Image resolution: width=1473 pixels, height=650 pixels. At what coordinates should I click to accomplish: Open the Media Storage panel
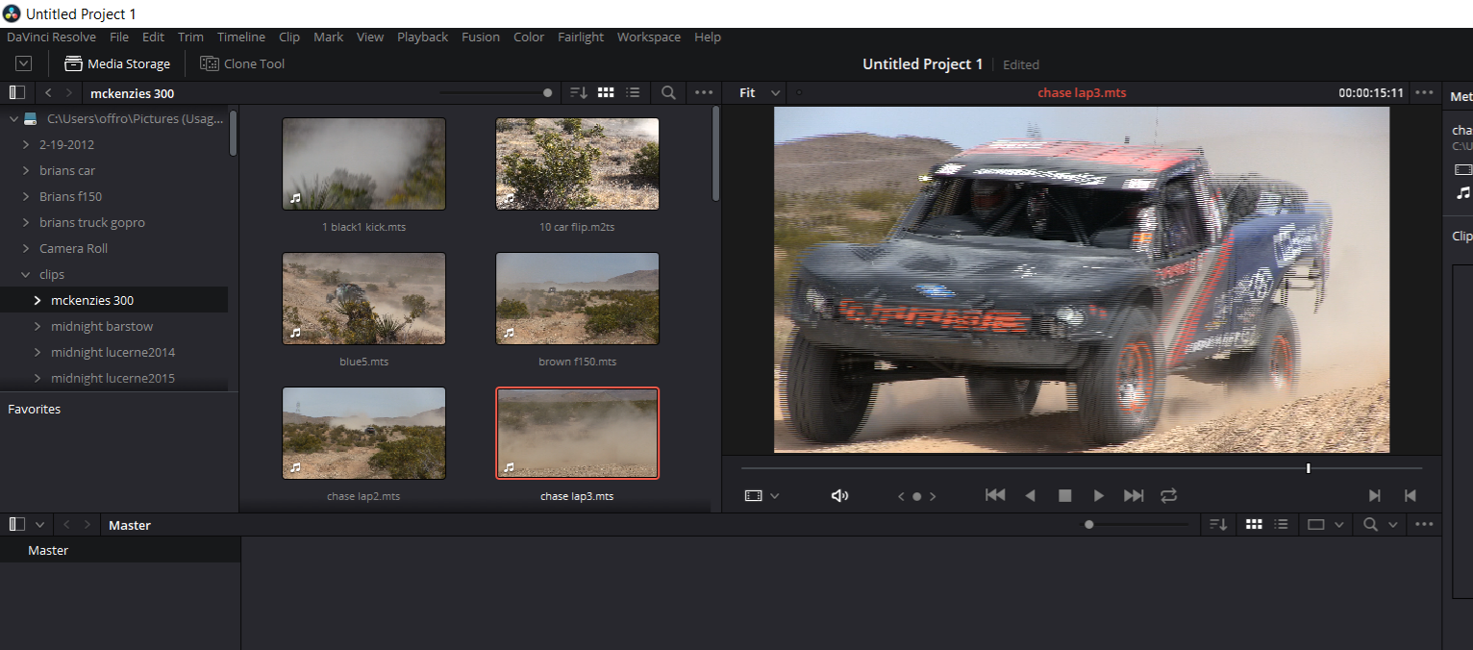(x=117, y=63)
